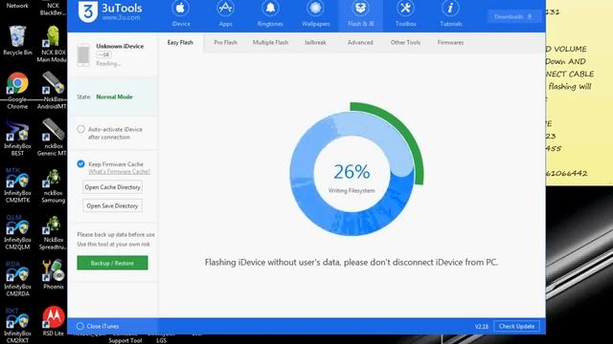The width and height of the screenshot is (613, 344).
Task: Click the circular flashing progress ring
Action: [x=352, y=174]
